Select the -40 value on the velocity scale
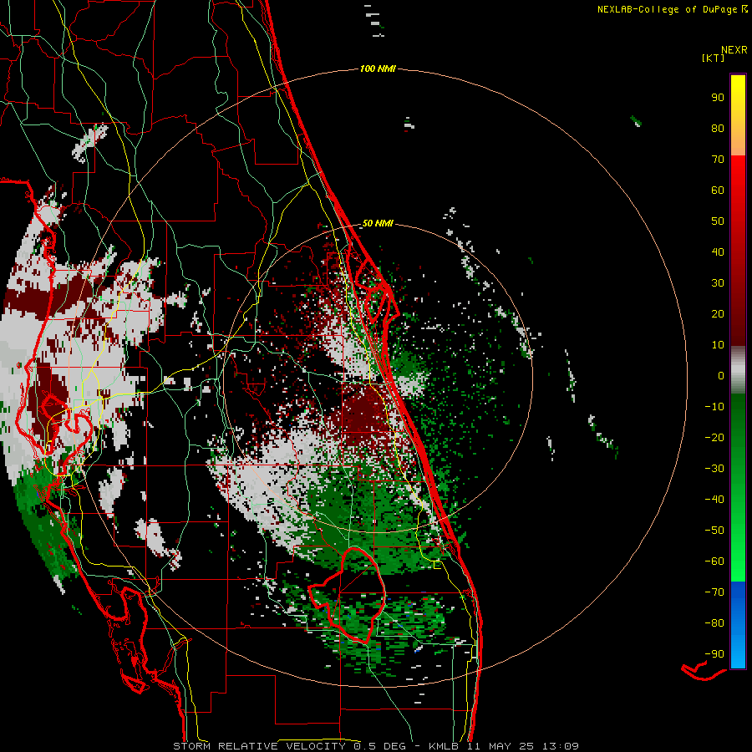 click(714, 500)
